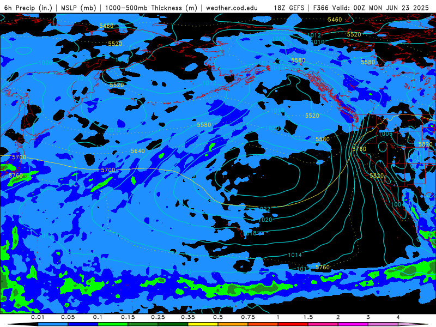Click the 'MON JUN 23 2025' valid date

pos(399,8)
